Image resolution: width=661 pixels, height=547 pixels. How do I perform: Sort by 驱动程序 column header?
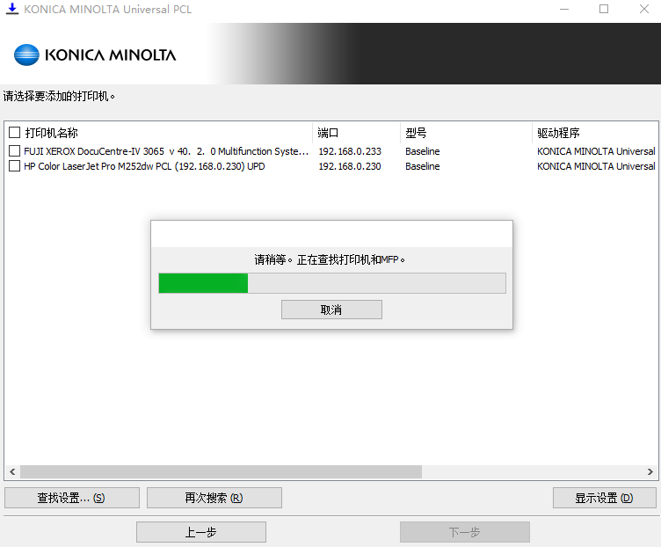coord(558,133)
